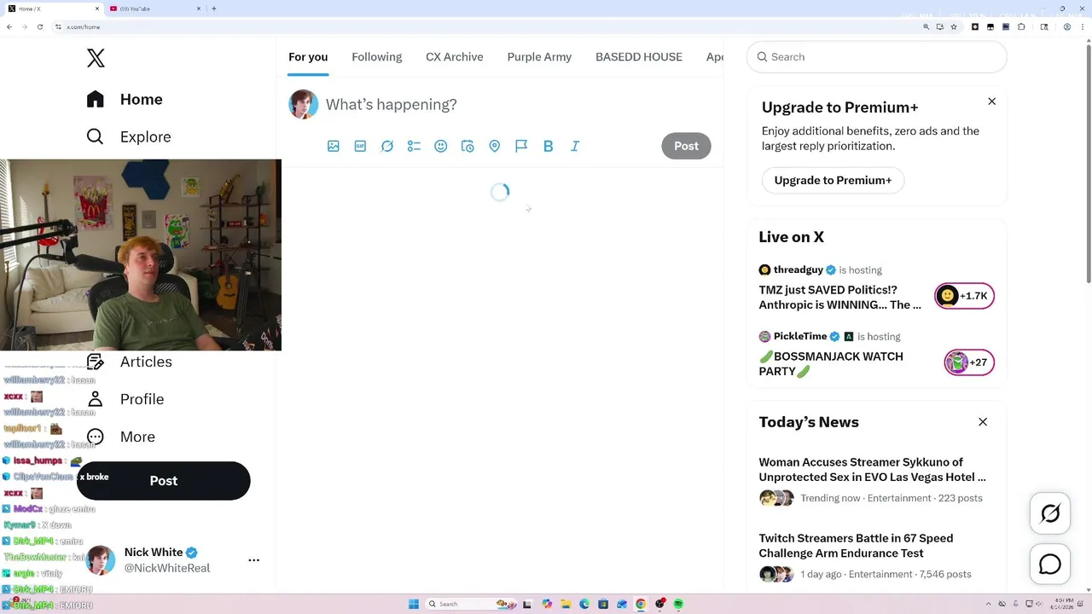Open the emoji picker

441,146
